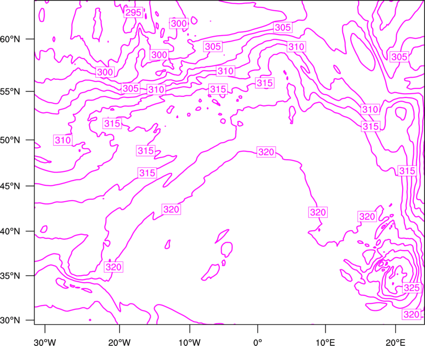Click the 50°N latitude axis label
425x346 pixels.
coord(10,140)
